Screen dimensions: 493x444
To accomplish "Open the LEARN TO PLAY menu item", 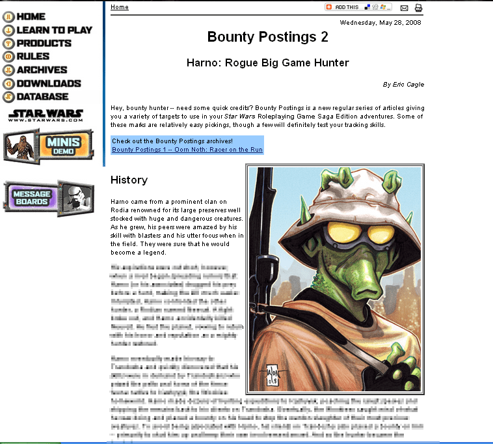I will pyautogui.click(x=55, y=30).
